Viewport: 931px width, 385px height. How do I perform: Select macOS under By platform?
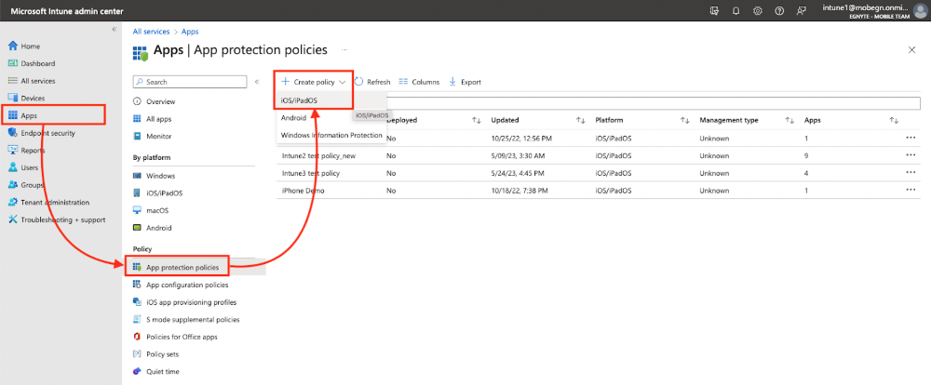pos(158,210)
